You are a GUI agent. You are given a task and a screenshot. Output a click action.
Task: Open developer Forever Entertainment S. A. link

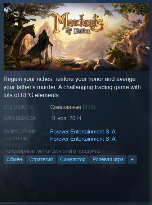click(x=84, y=132)
